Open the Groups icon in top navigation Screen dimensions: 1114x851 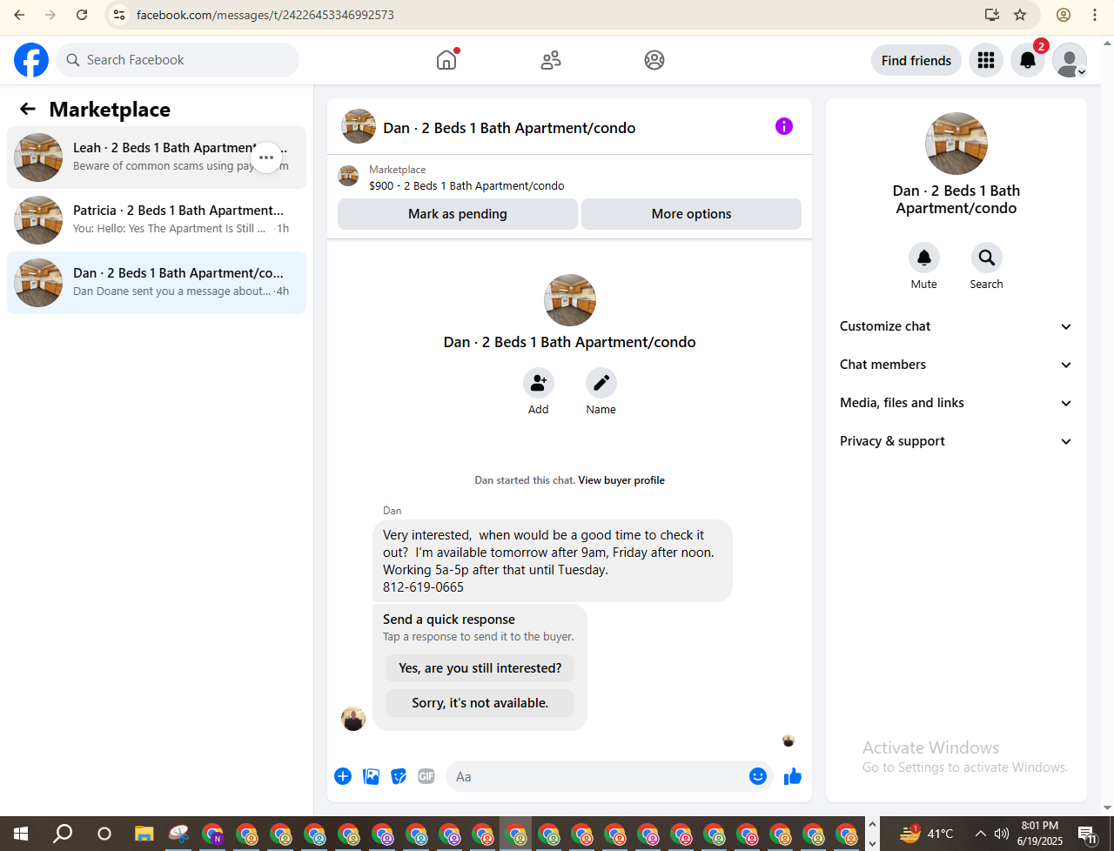click(654, 60)
